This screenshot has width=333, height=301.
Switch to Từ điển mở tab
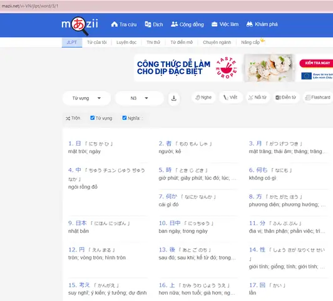point(182,43)
